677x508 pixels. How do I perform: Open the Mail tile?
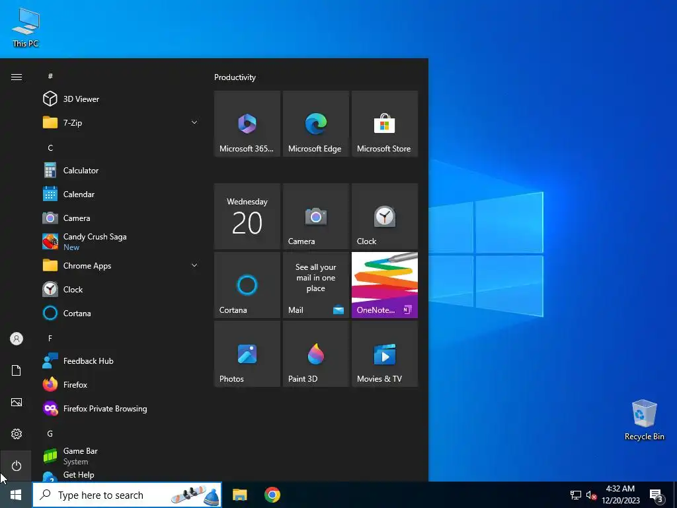315,285
